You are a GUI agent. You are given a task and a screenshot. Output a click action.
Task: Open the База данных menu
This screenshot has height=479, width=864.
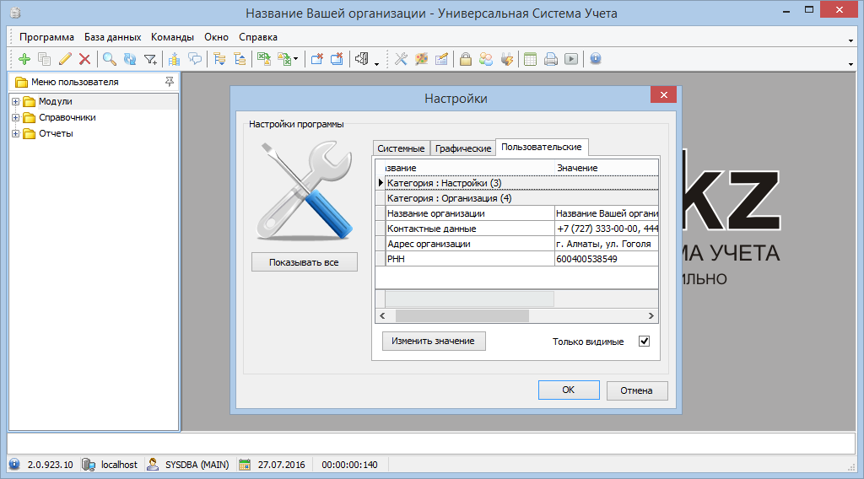point(112,37)
